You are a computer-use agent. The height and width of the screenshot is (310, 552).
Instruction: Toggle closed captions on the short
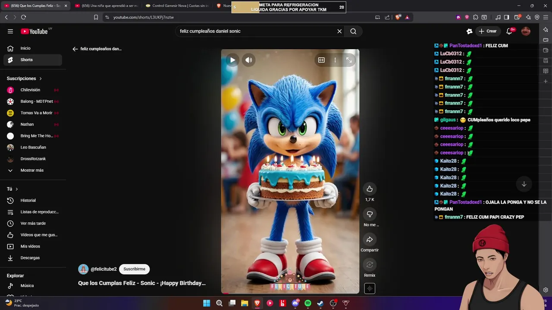(321, 60)
